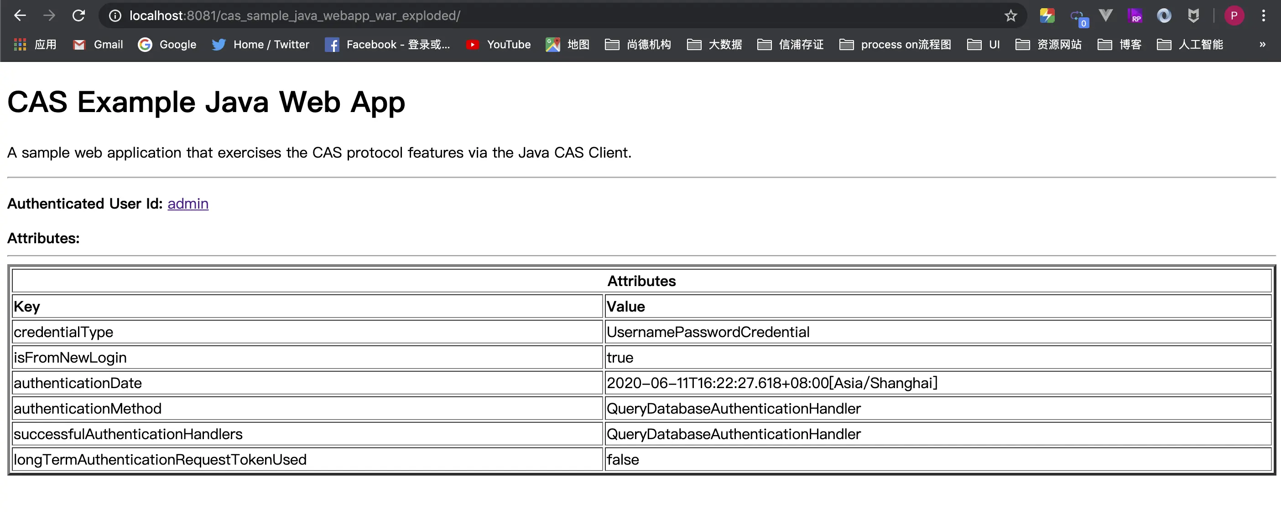This screenshot has width=1281, height=512.
Task: Click the address bar URL field
Action: pos(547,15)
